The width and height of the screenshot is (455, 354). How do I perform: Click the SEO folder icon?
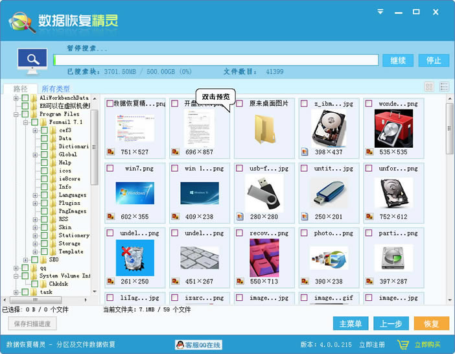coord(43,259)
